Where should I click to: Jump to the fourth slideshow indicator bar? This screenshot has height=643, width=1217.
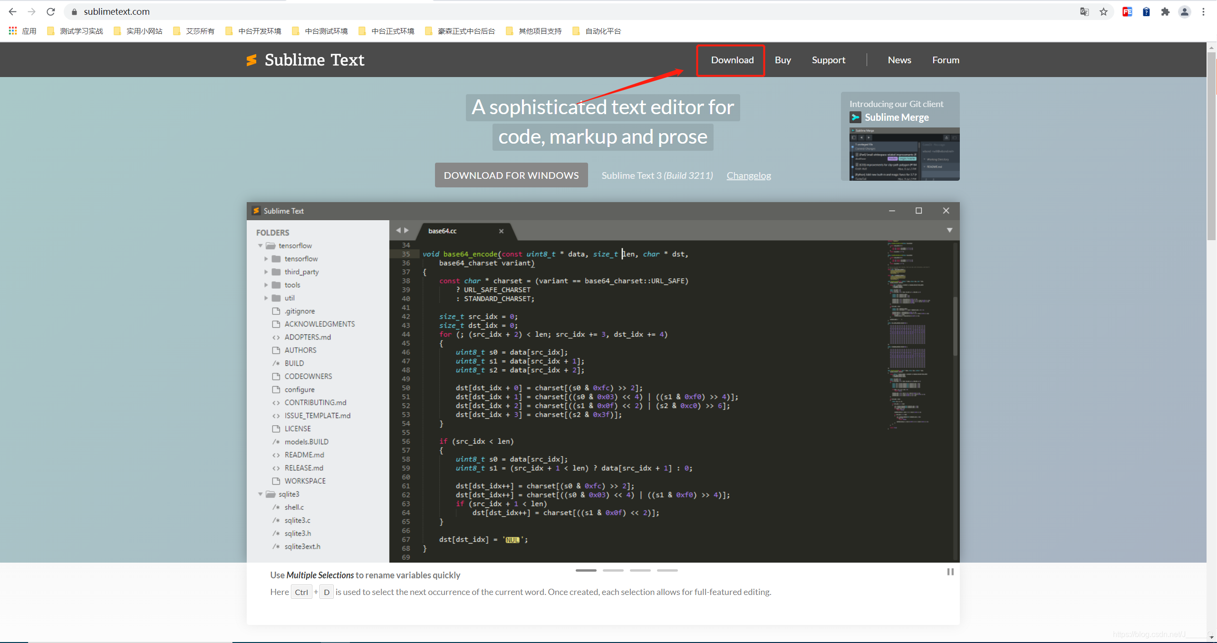667,570
